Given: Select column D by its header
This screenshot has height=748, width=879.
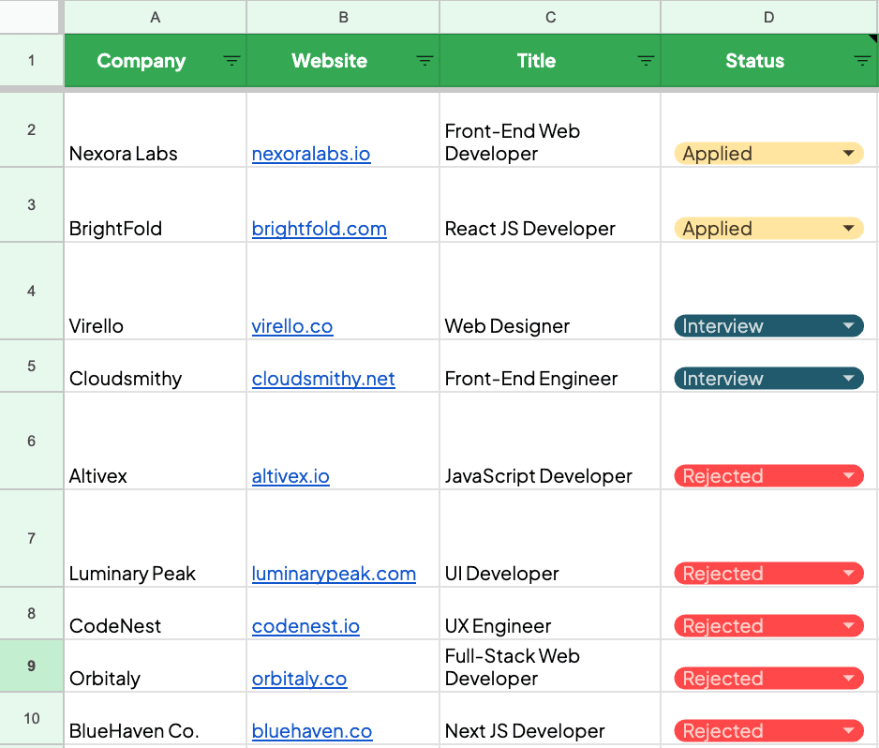Looking at the screenshot, I should (768, 16).
